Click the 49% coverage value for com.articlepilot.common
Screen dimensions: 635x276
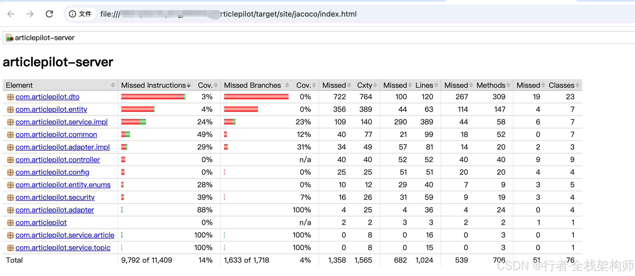pos(205,135)
